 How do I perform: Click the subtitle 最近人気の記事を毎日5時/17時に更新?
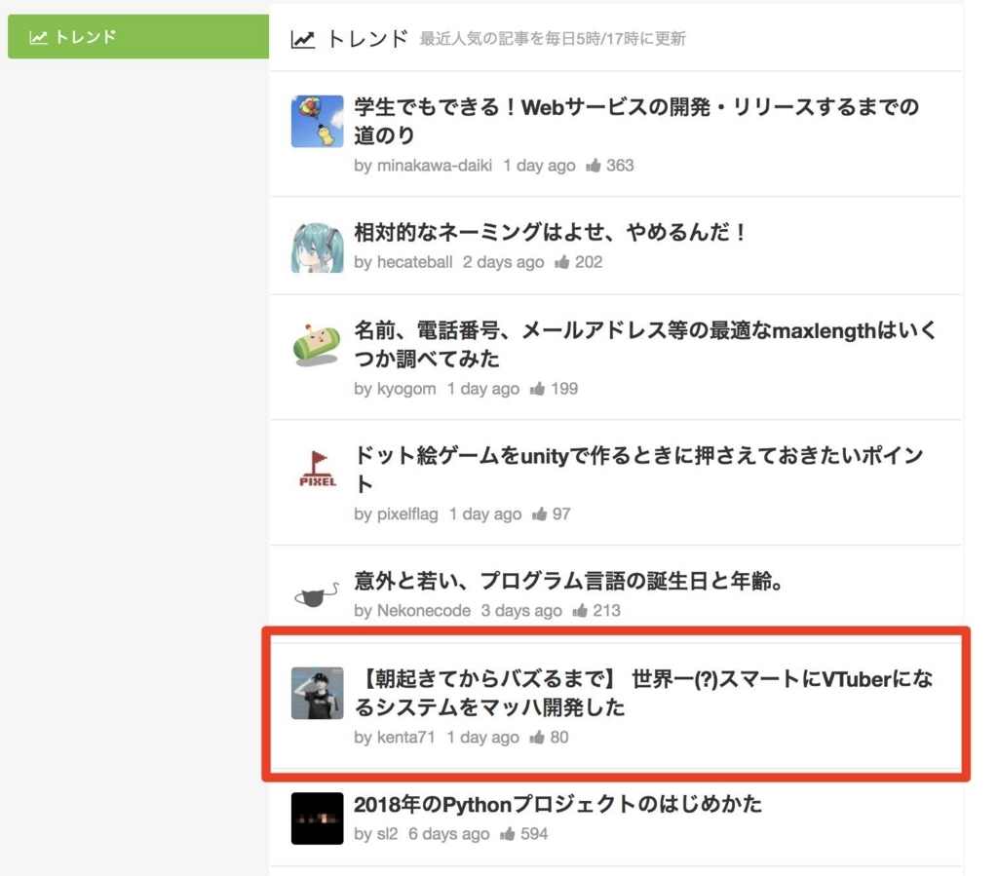pos(553,39)
